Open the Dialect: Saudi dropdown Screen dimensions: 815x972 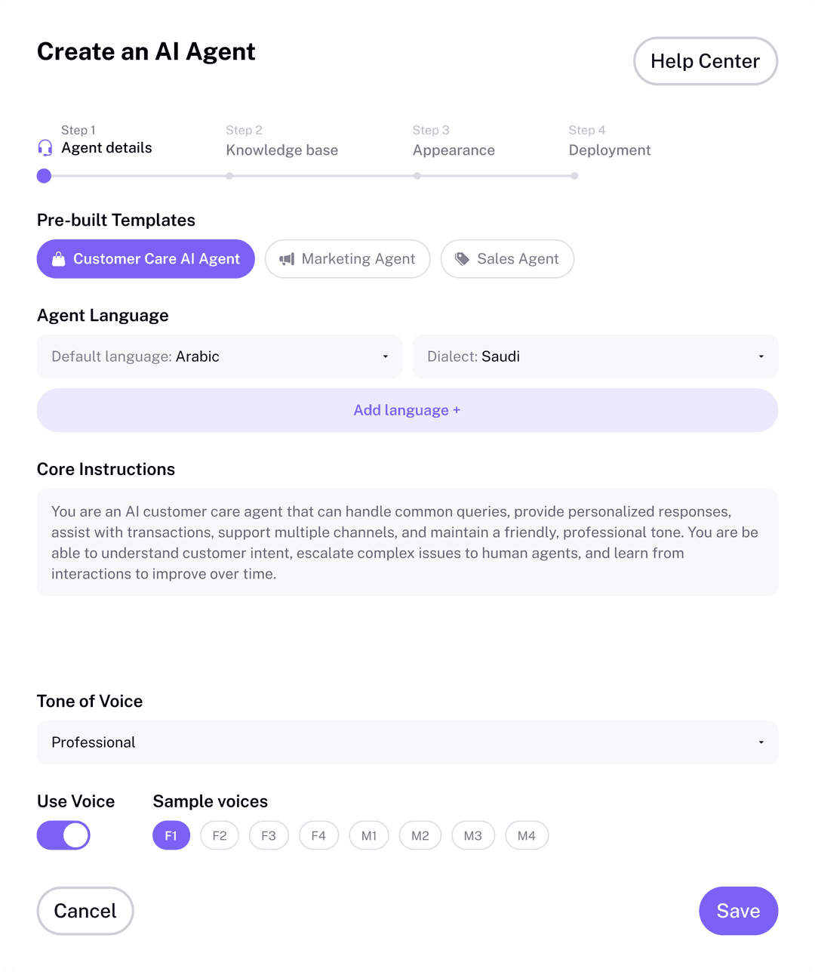(x=595, y=356)
